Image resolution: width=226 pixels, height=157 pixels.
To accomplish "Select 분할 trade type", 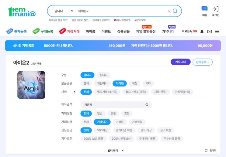I will tap(113, 113).
